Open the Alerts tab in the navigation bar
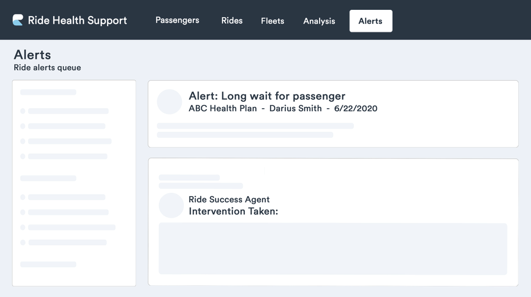The image size is (531, 297). point(371,21)
